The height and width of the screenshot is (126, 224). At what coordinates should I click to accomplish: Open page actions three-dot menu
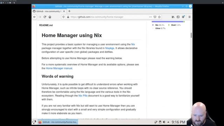coord(150,17)
